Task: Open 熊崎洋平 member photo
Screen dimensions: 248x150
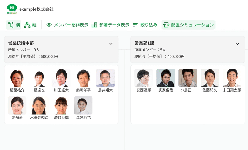Action: click(x=83, y=78)
